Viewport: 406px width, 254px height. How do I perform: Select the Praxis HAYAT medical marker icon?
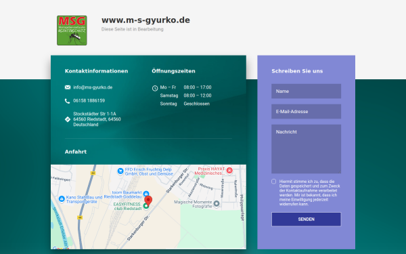pos(229,170)
